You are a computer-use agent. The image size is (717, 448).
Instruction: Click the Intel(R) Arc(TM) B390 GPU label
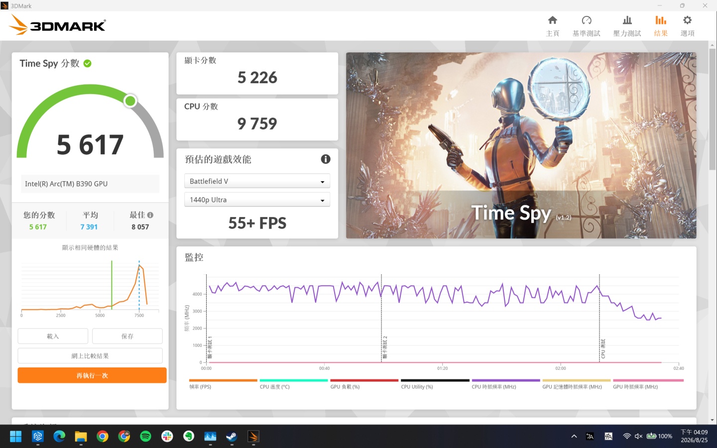pyautogui.click(x=66, y=184)
